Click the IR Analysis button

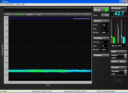[x=101, y=55]
